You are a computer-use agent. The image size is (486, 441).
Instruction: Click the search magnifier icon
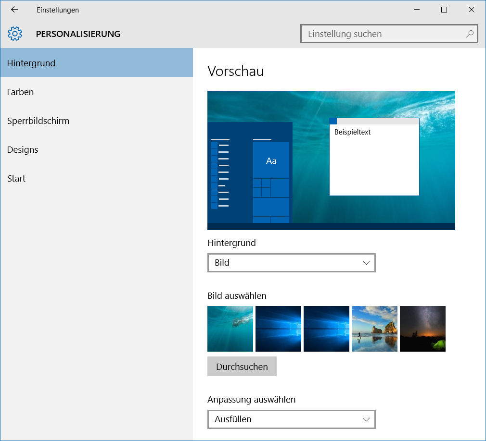pyautogui.click(x=470, y=34)
